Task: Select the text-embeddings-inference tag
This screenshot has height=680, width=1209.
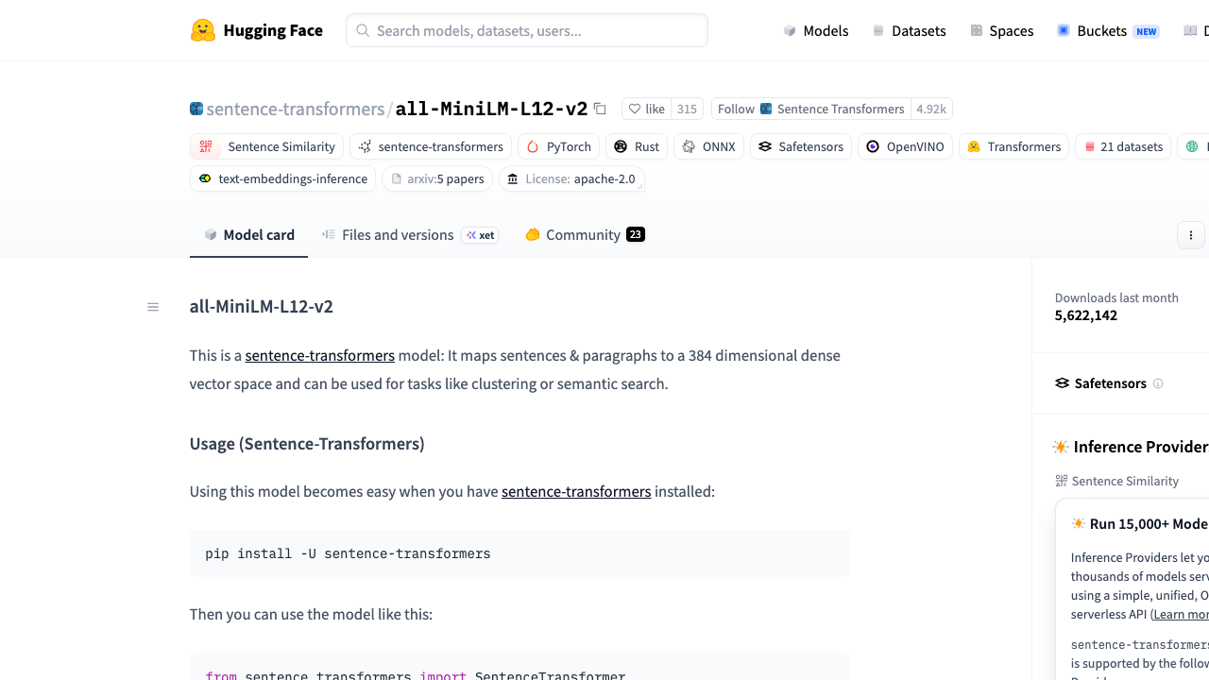Action: click(282, 178)
